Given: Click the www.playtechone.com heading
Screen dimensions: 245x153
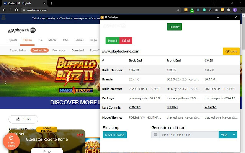Looking at the screenshot, I should click(120, 51).
